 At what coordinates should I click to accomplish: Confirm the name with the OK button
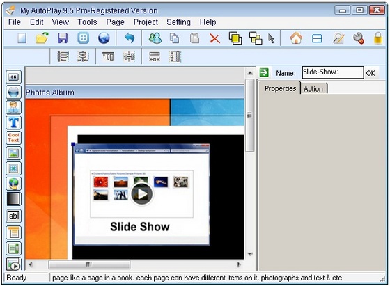click(x=370, y=73)
